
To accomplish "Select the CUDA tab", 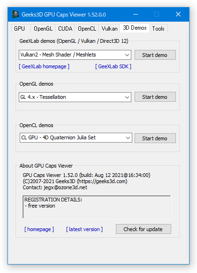I will (65, 29).
